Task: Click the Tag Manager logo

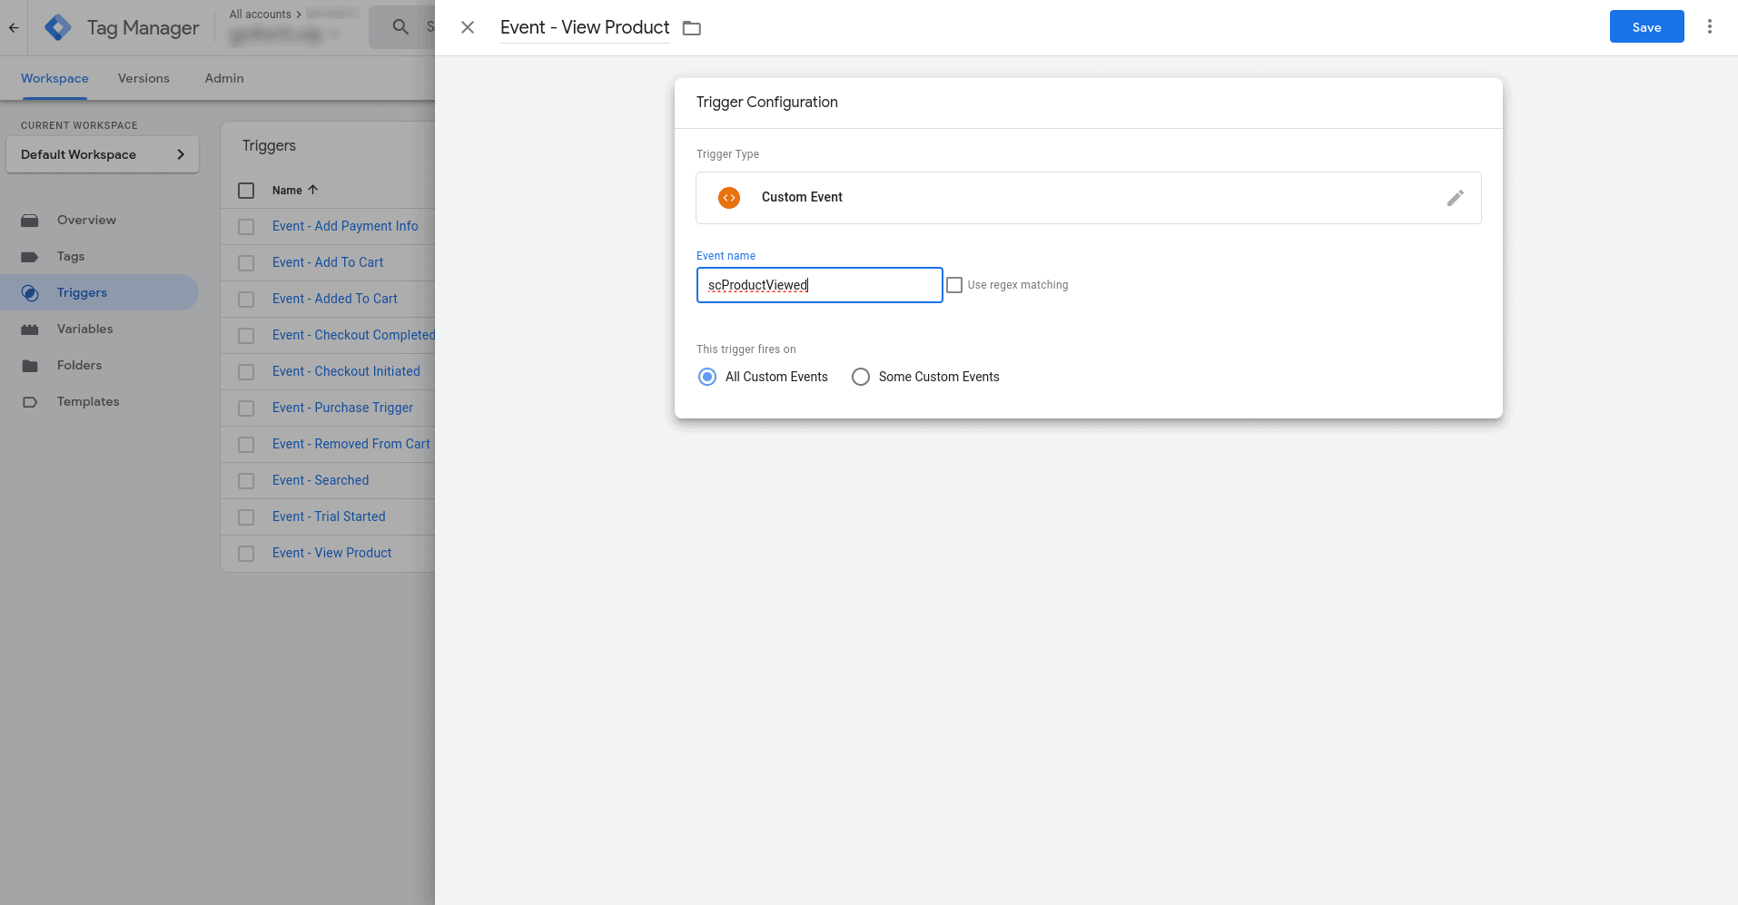Action: coord(58,27)
